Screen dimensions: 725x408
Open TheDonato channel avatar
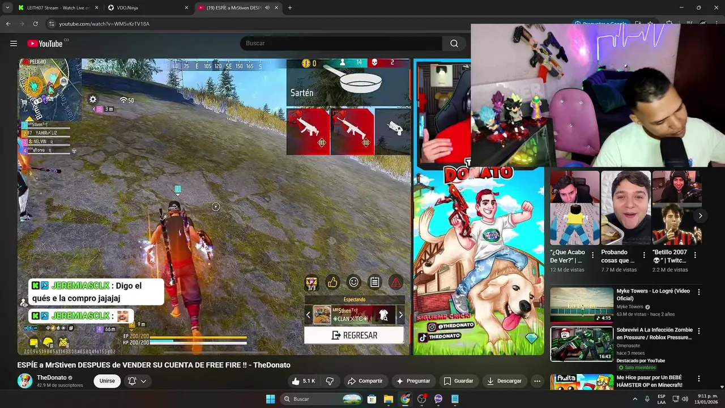pos(25,381)
